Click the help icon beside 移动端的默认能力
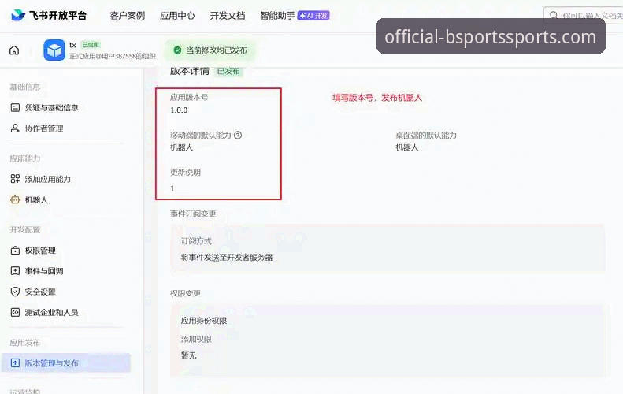Viewport: 623px width, 394px height. point(238,136)
